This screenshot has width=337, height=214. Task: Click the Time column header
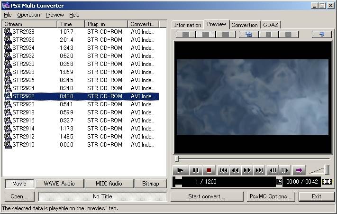pyautogui.click(x=71, y=24)
